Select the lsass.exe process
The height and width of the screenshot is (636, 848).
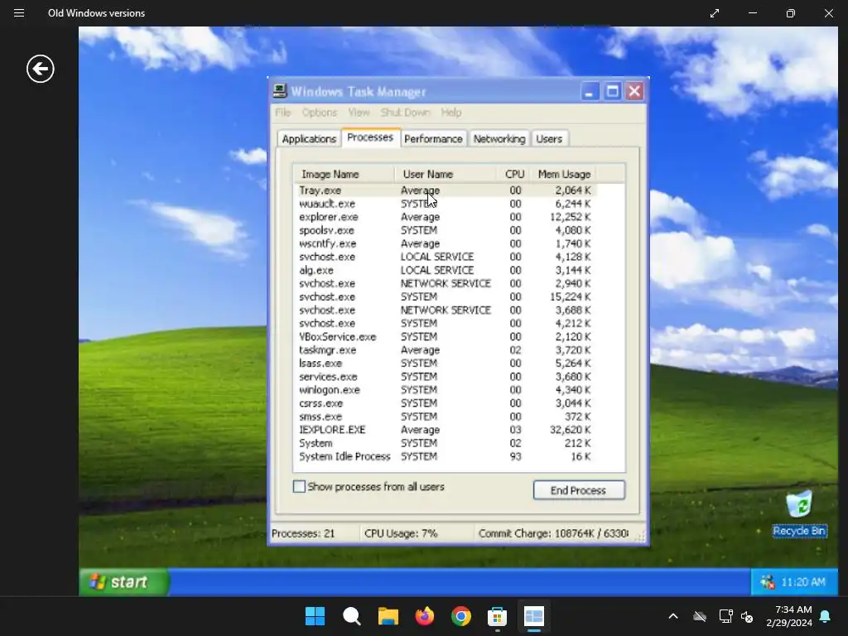click(446, 363)
